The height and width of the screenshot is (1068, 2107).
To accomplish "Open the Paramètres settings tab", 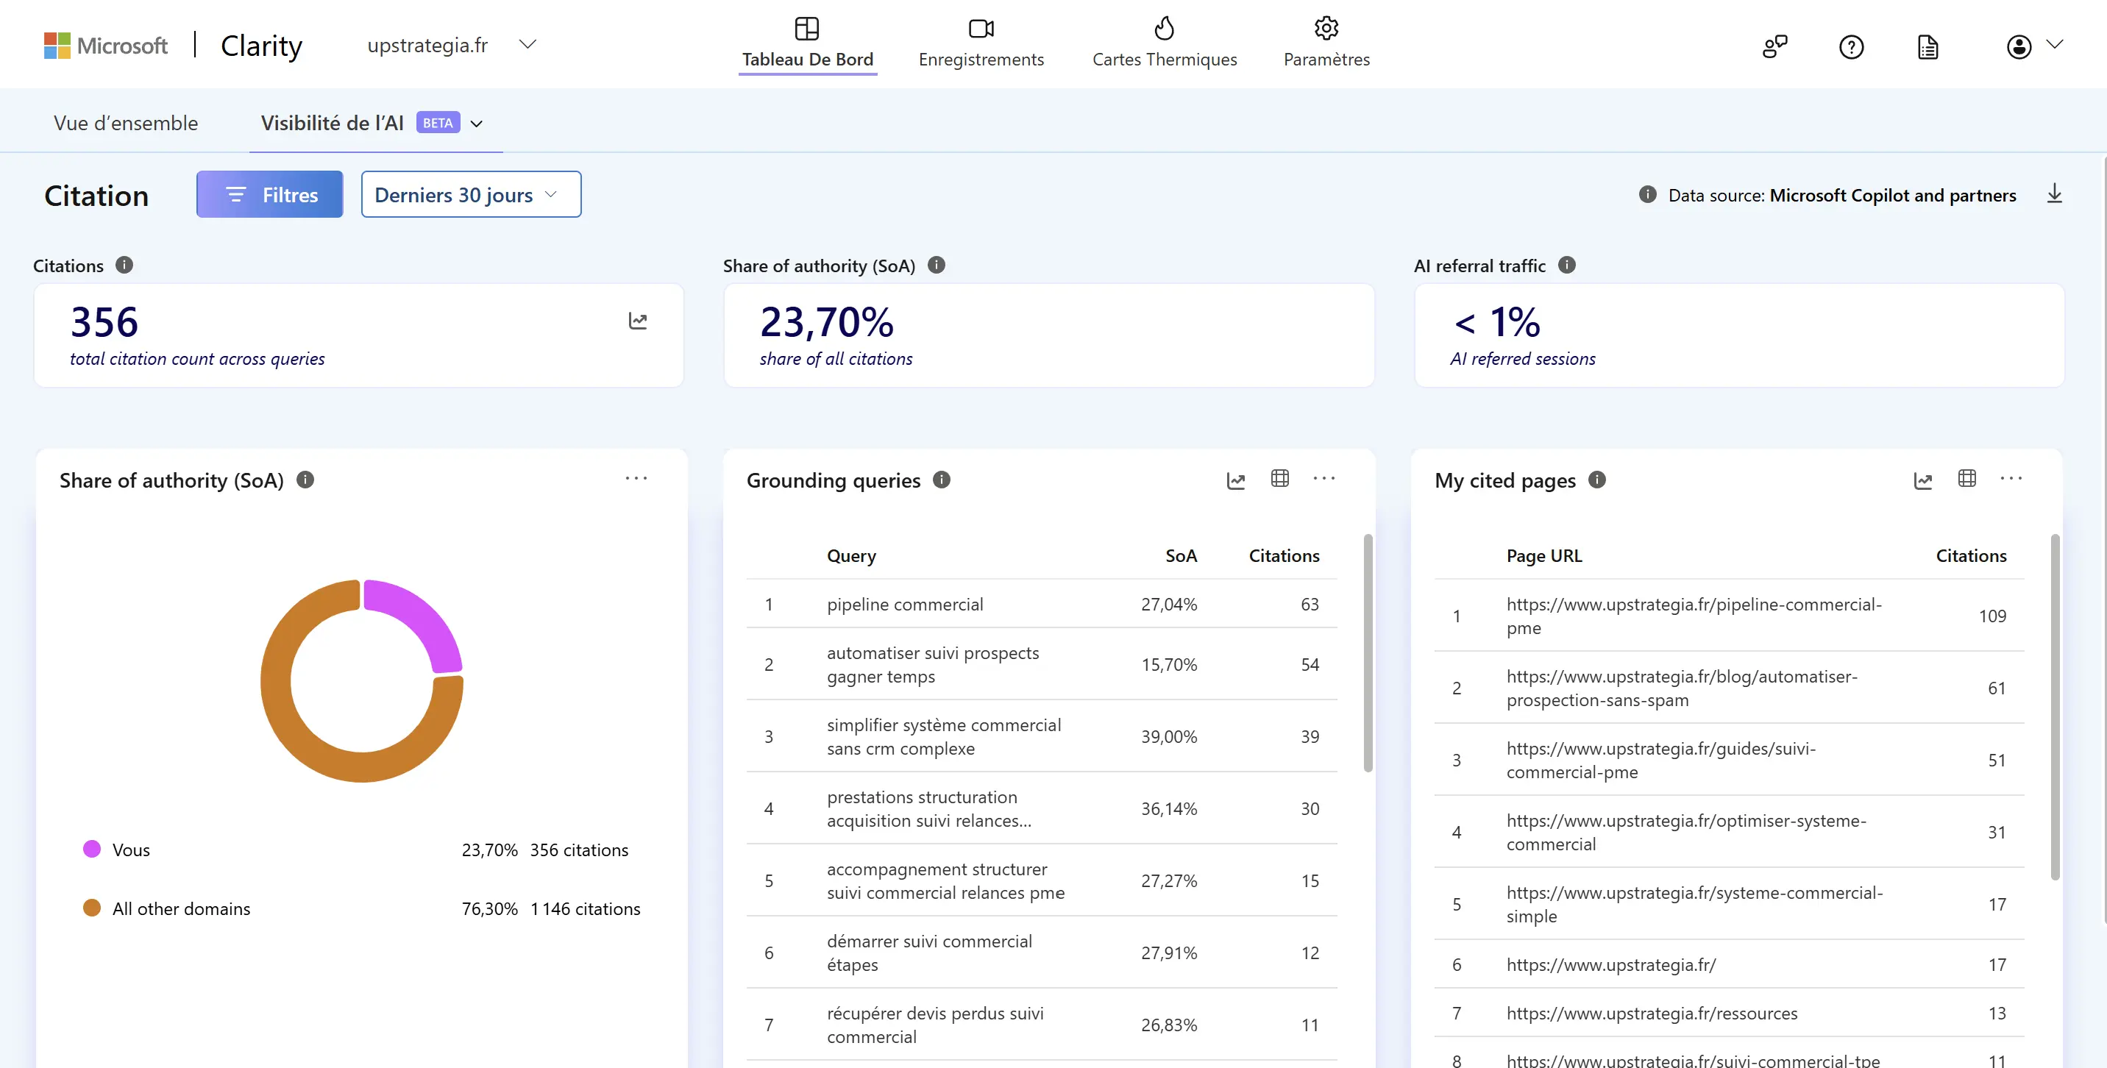I will point(1326,44).
